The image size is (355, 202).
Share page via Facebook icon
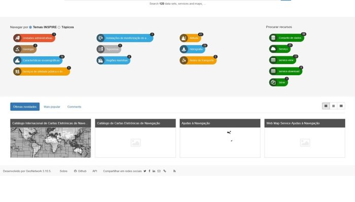click(149, 171)
